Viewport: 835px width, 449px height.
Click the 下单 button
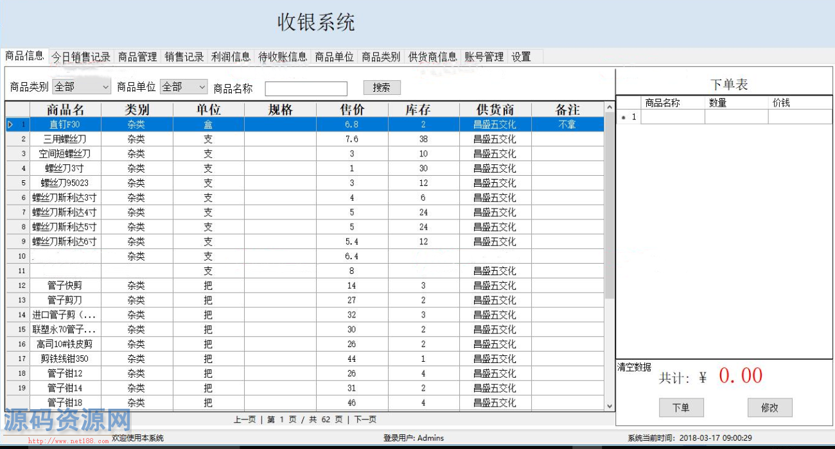tap(681, 407)
